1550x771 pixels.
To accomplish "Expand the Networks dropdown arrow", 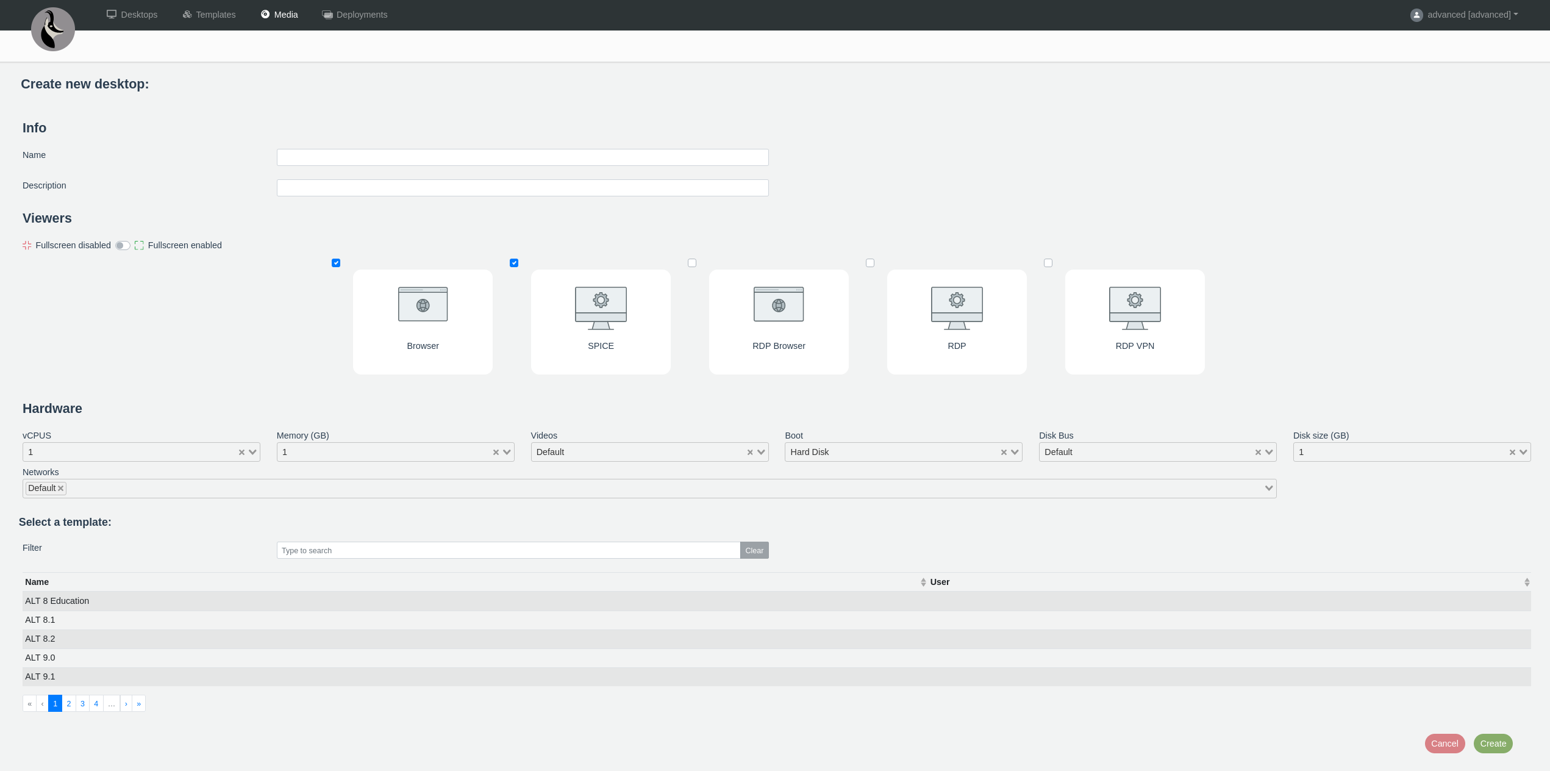I will pos(1269,489).
